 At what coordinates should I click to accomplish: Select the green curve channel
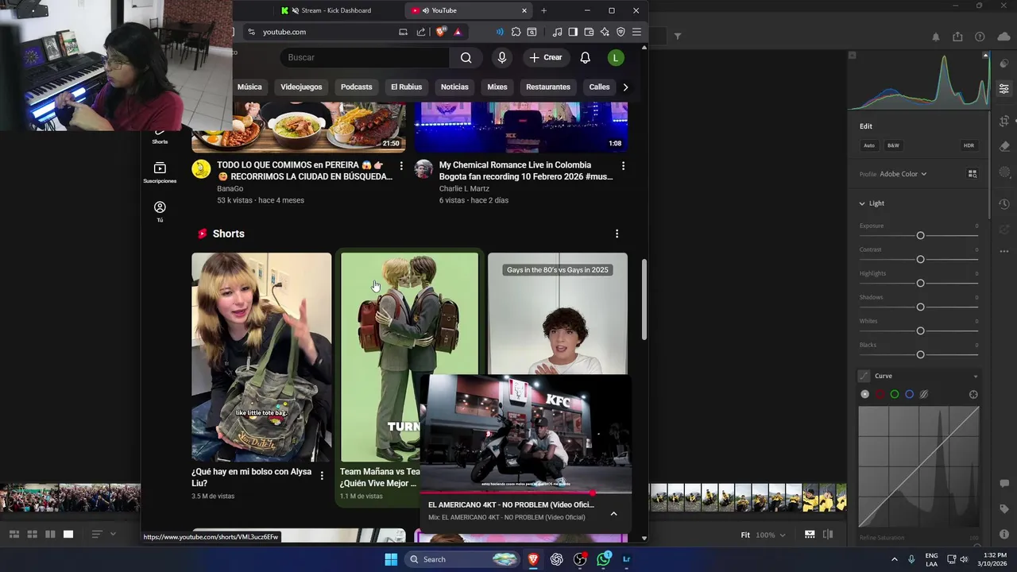click(x=895, y=394)
